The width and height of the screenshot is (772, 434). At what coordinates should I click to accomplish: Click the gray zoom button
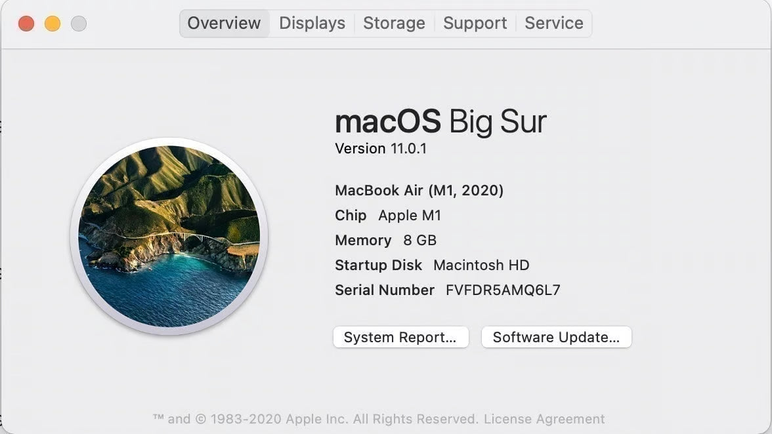click(x=79, y=22)
